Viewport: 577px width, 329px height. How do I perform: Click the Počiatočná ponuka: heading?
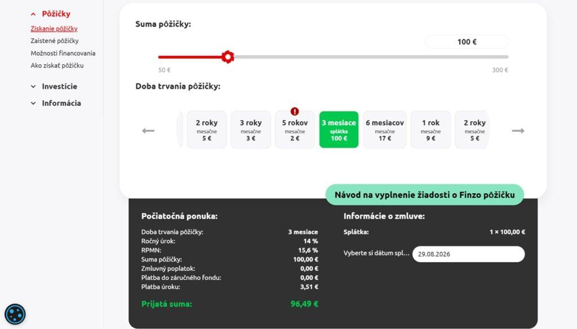point(179,216)
